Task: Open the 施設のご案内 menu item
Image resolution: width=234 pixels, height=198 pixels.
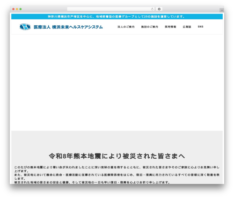Action: 150,27
